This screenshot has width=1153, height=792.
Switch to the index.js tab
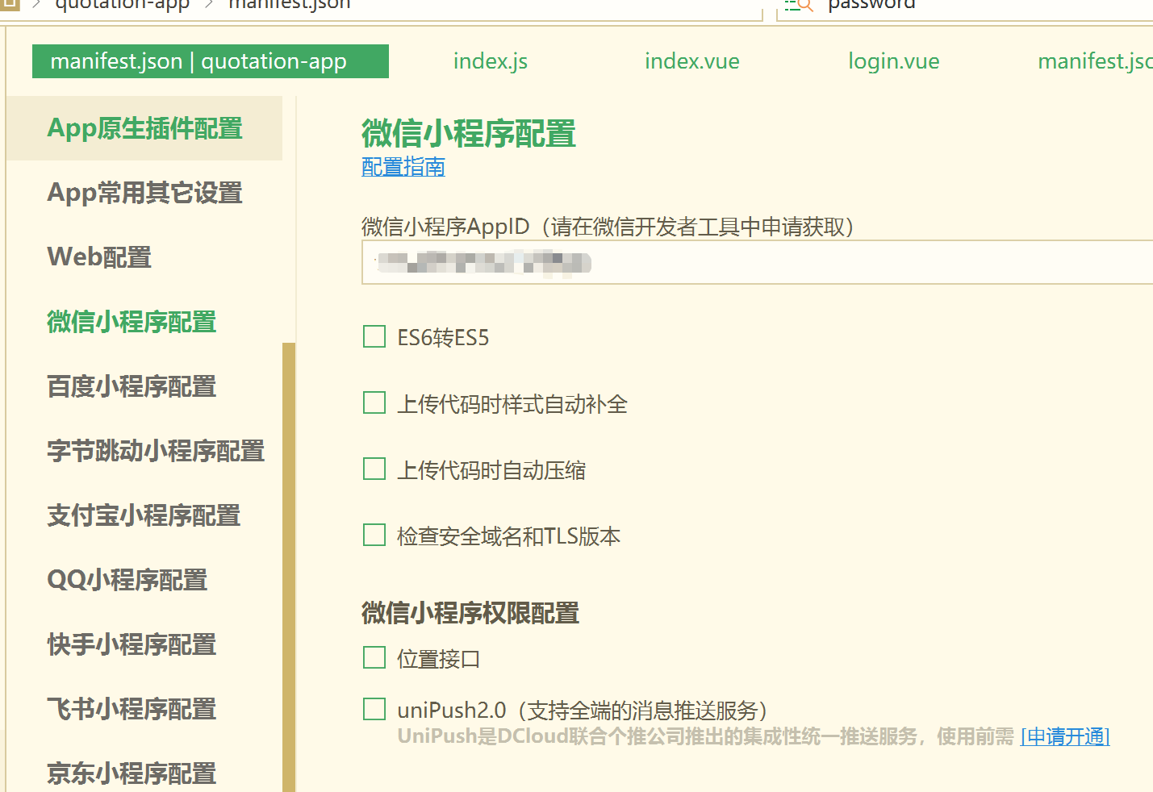coord(491,61)
